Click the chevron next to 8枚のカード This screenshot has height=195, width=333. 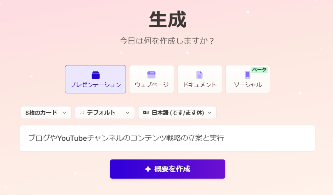pos(64,113)
